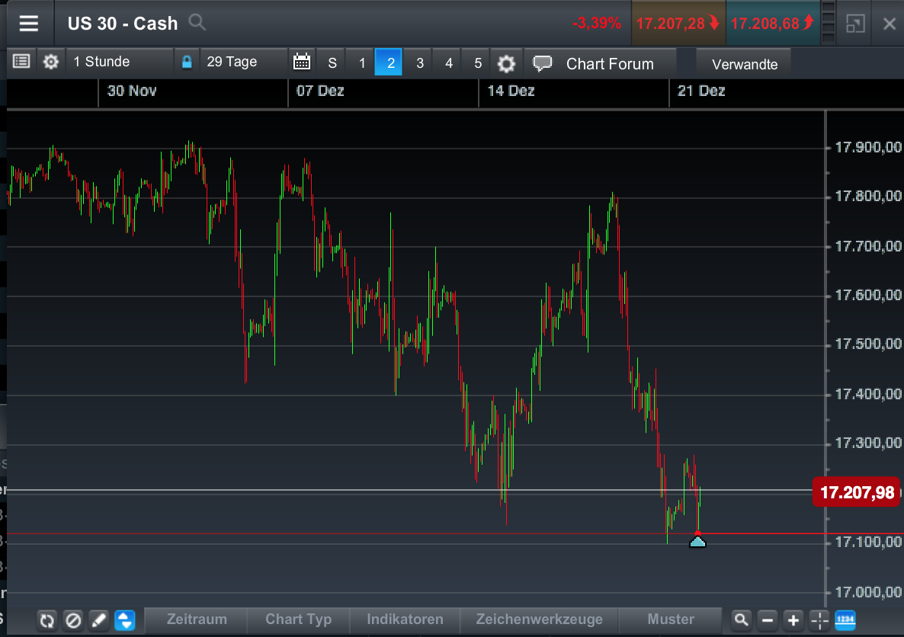This screenshot has height=637, width=904.
Task: Zoom out with minus icon
Action: (x=768, y=620)
